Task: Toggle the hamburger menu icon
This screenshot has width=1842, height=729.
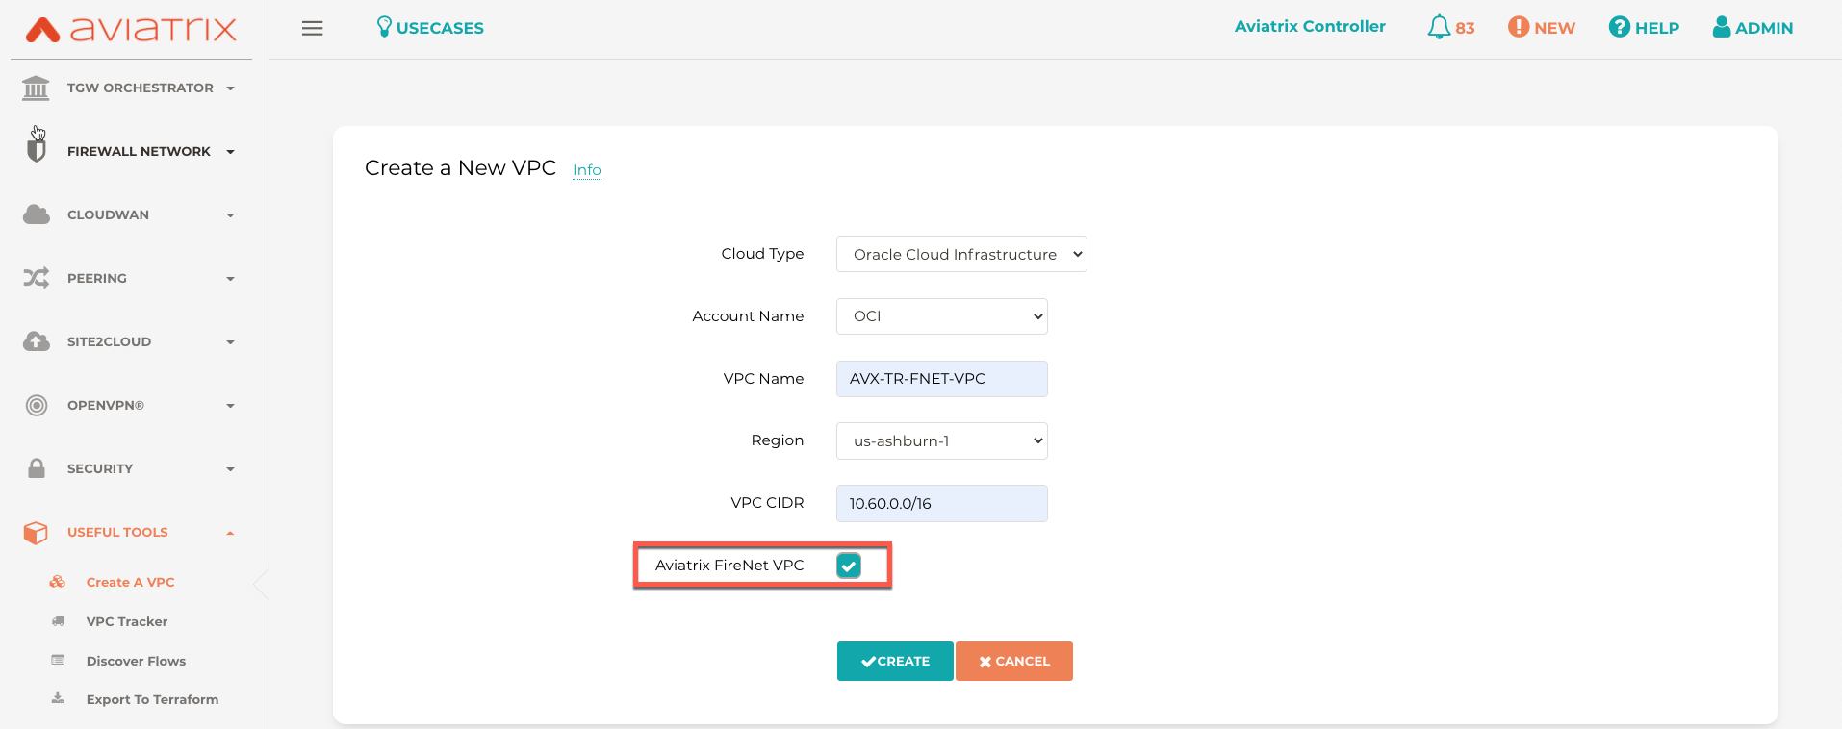Action: pyautogui.click(x=313, y=29)
